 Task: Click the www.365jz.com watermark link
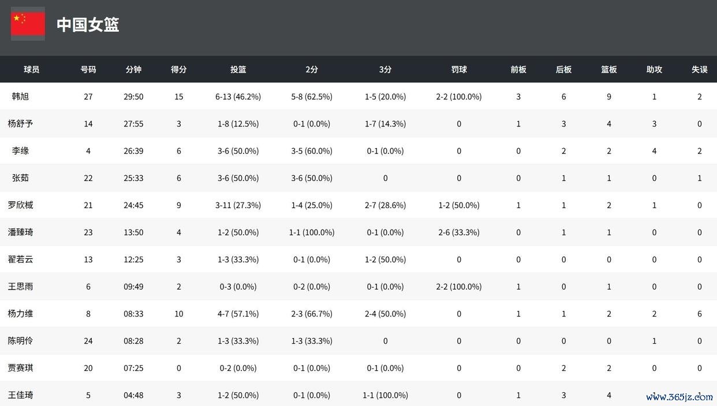679,397
